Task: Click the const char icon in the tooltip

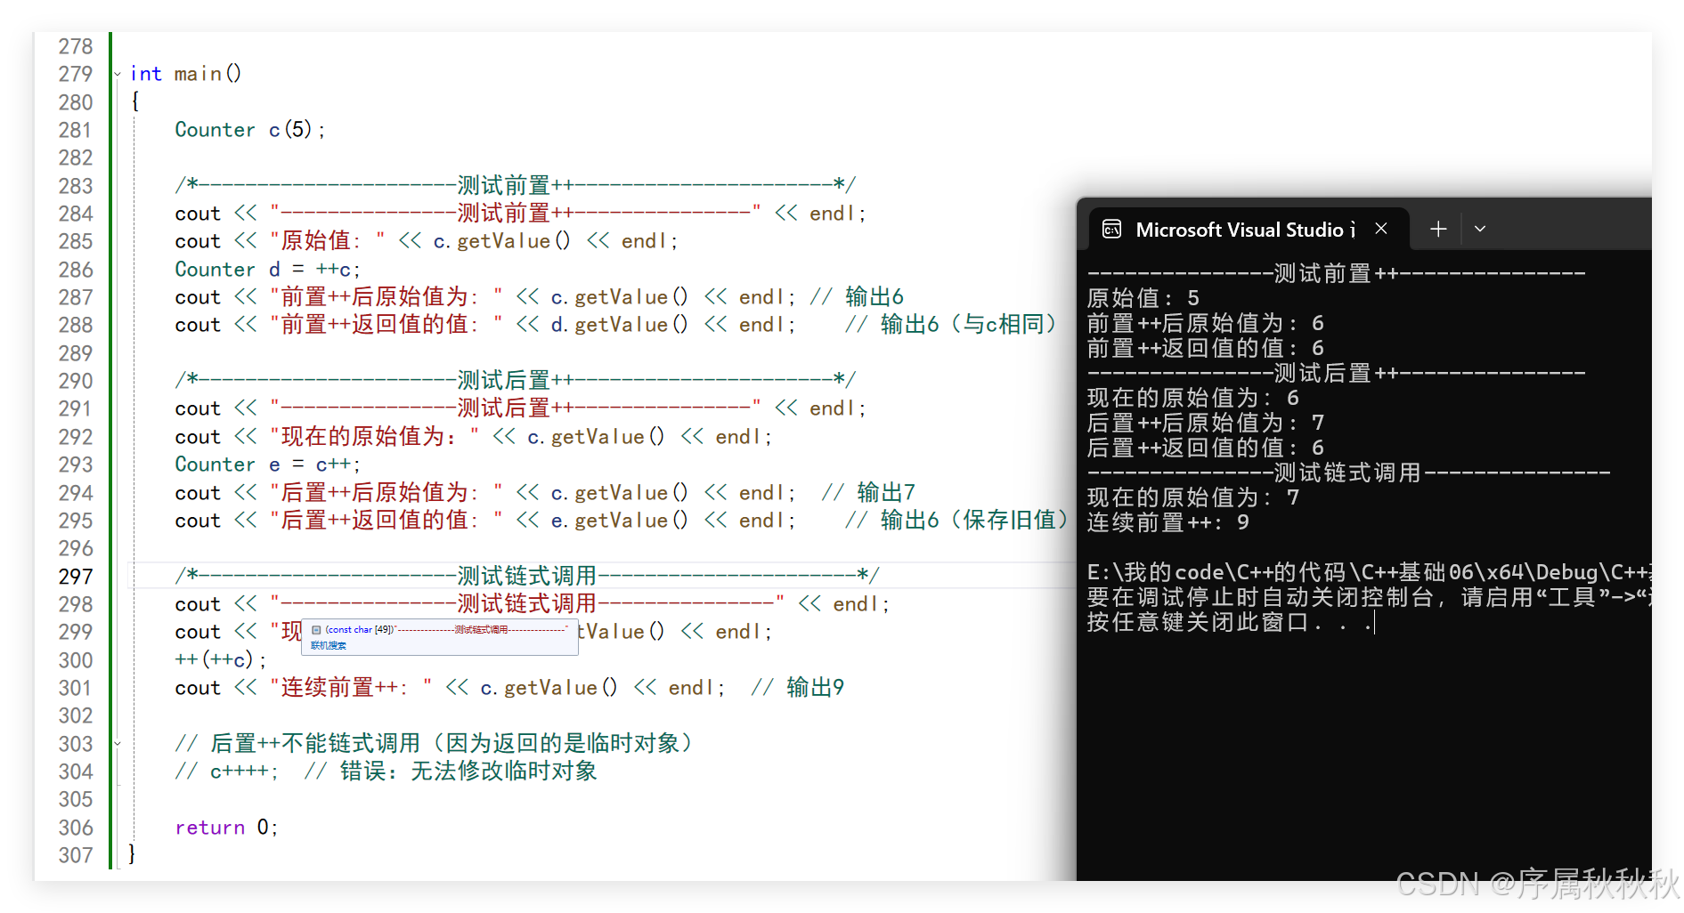Action: (x=316, y=630)
